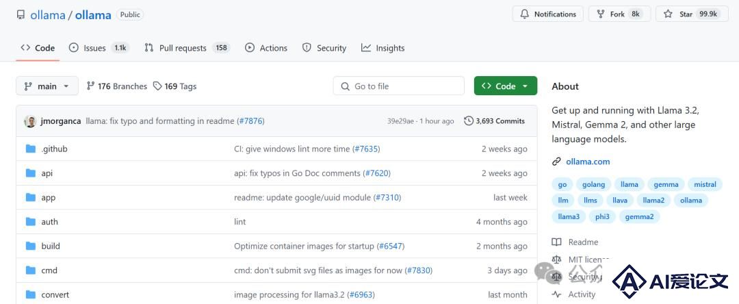View the 176 Branches link
739x304 pixels.
pos(117,86)
